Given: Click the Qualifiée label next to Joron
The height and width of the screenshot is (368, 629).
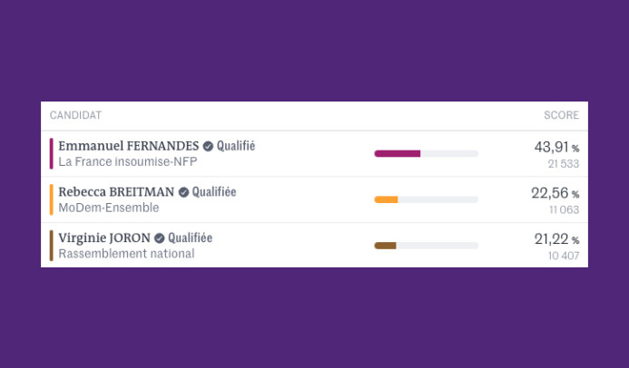Looking at the screenshot, I should 190,238.
